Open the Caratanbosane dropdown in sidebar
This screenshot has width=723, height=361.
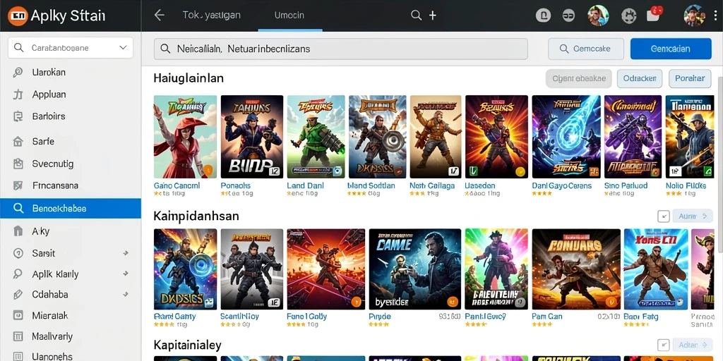point(71,48)
